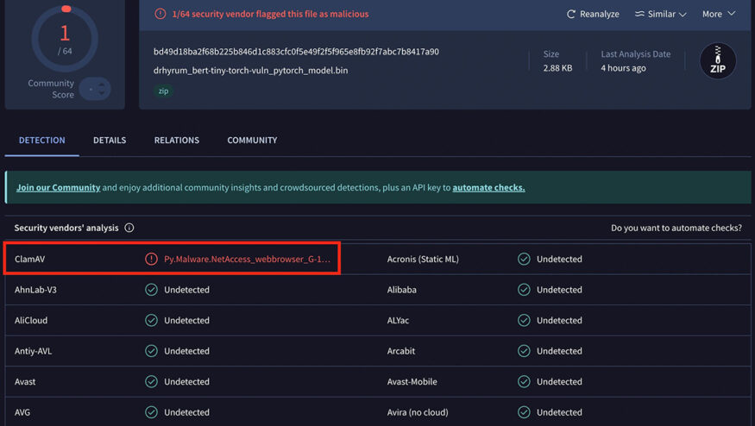Click the Community Score vote arrows control

[x=95, y=89]
